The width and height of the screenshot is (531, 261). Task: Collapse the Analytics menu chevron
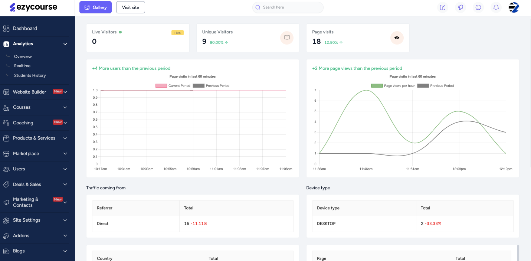tap(65, 44)
